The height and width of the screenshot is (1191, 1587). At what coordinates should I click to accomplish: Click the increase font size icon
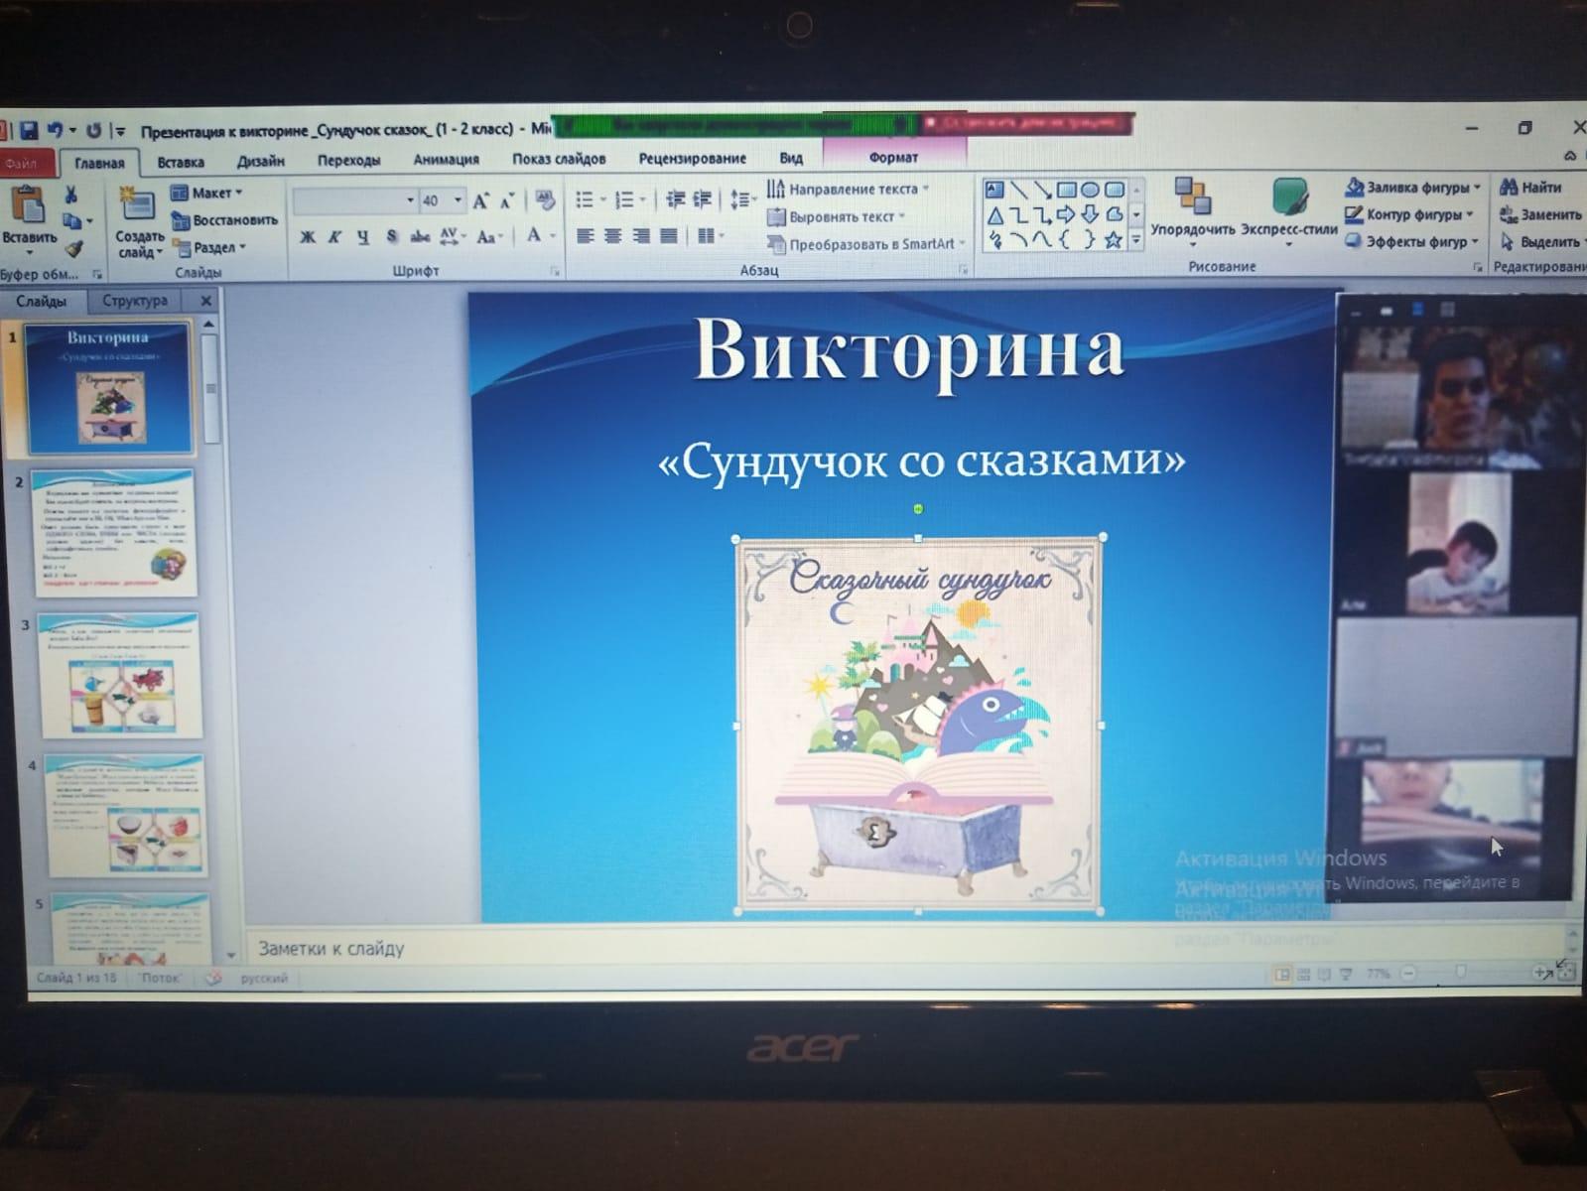click(x=481, y=201)
